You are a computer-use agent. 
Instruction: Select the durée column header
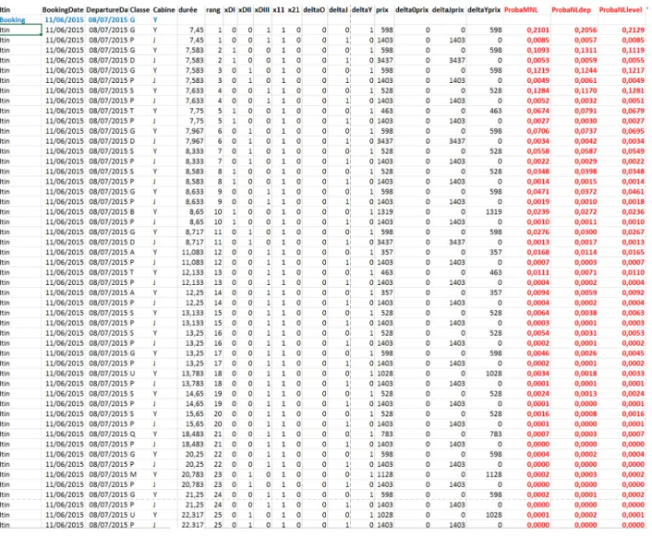coord(188,9)
